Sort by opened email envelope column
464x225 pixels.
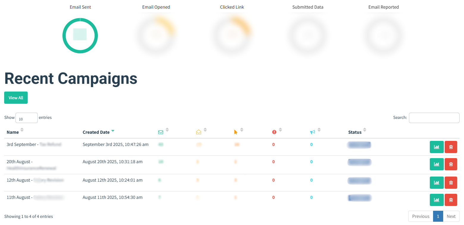pos(199,132)
